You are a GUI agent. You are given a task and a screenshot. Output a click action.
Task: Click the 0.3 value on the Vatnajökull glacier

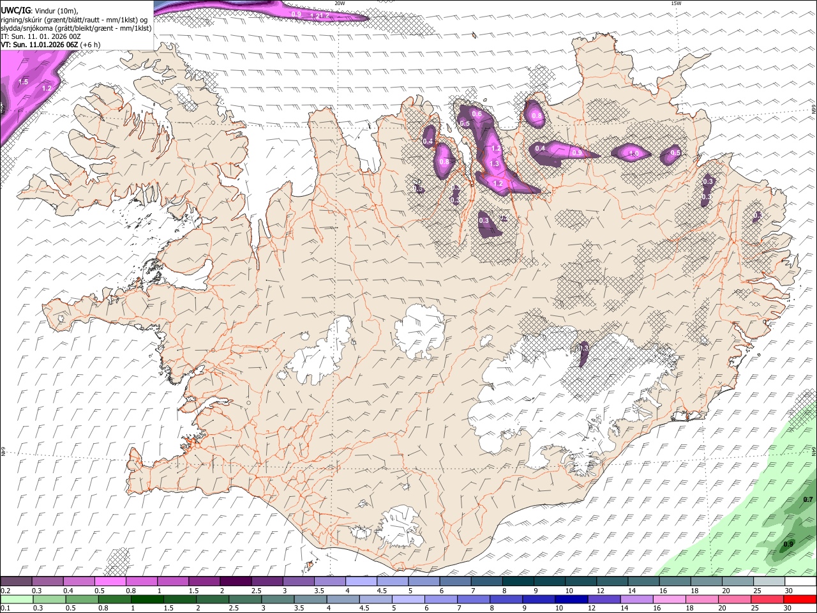pyautogui.click(x=583, y=347)
